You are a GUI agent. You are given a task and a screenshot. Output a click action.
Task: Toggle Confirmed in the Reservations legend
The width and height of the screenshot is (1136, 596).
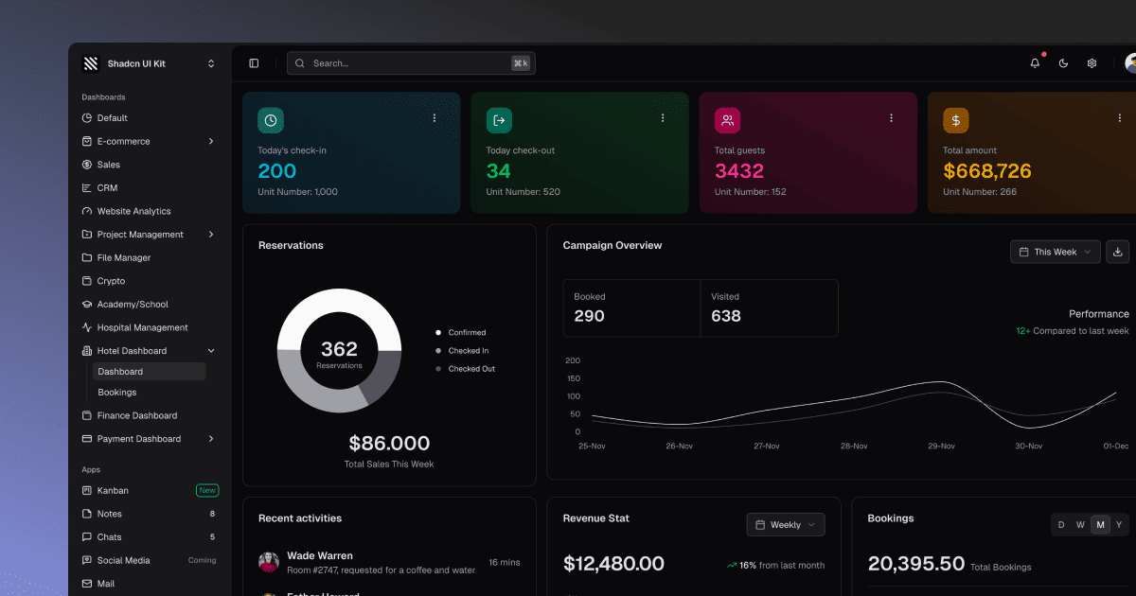pos(463,332)
